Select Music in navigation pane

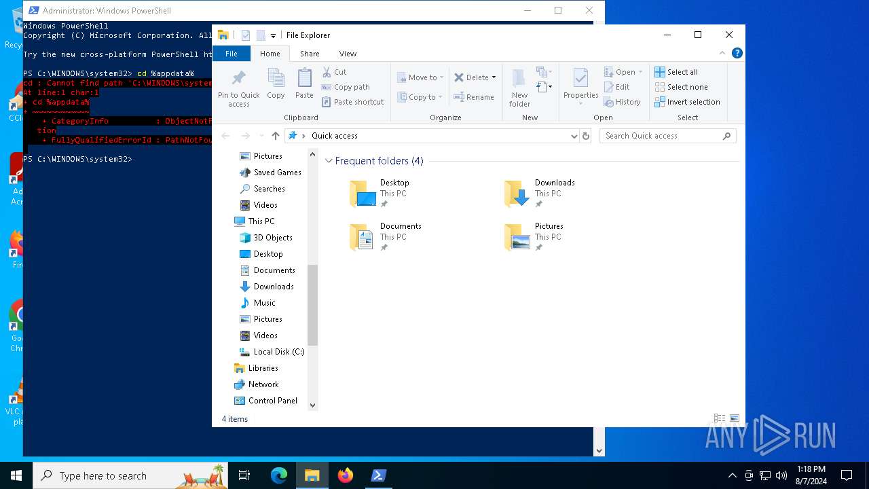click(x=257, y=303)
